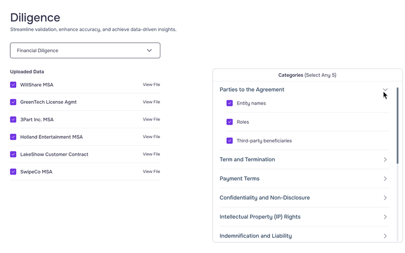
Task: View the SwipeCo MSA file
Action: [x=151, y=172]
